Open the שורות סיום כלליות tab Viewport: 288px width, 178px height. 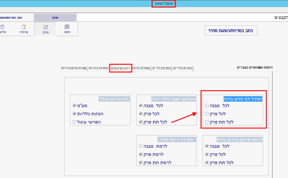pos(74,68)
